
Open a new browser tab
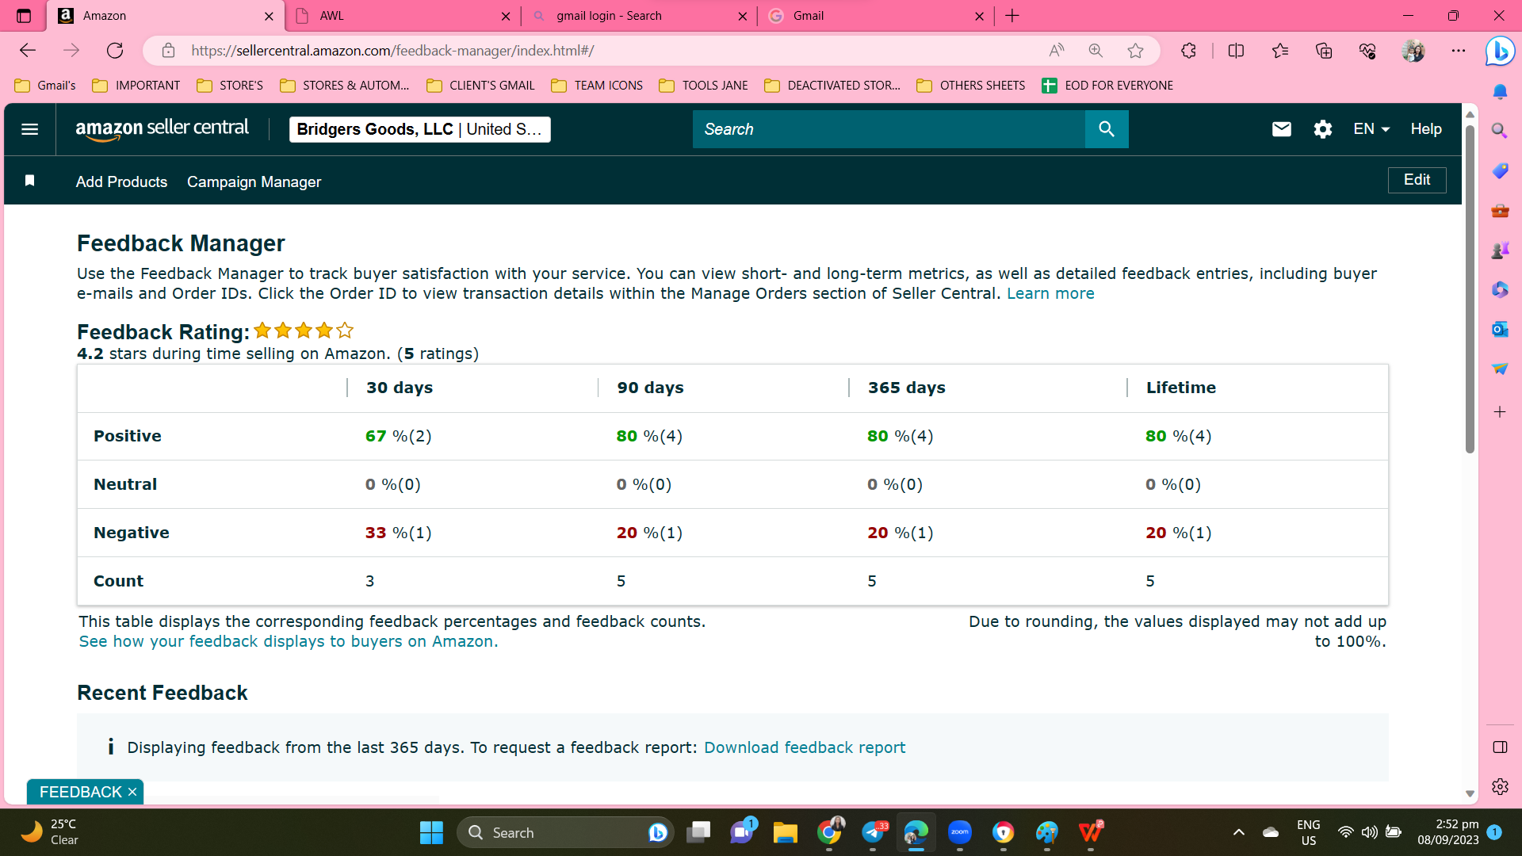point(1012,16)
